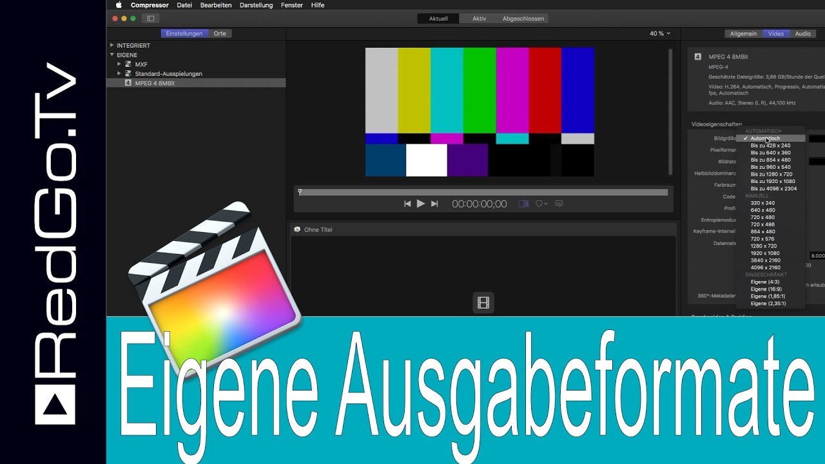Screen dimensions: 825x464
Task: Click the MXF group settings icon
Action: (128, 64)
